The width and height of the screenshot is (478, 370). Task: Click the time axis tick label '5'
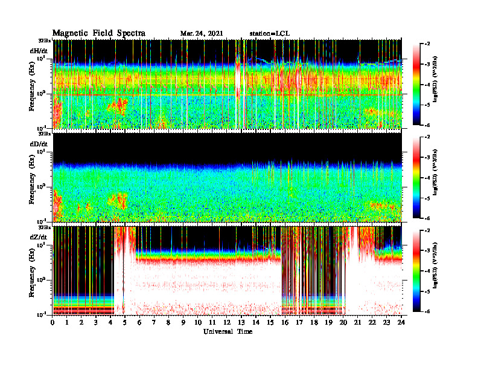coord(125,323)
